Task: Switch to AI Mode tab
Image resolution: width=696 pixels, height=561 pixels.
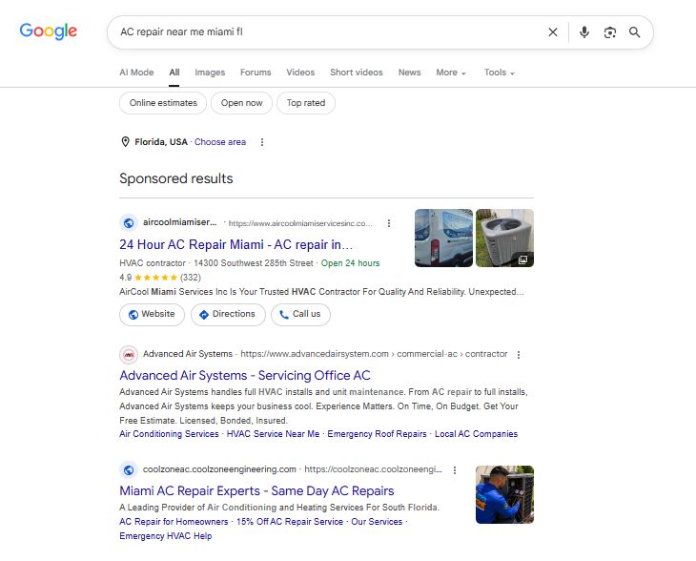Action: 136,73
